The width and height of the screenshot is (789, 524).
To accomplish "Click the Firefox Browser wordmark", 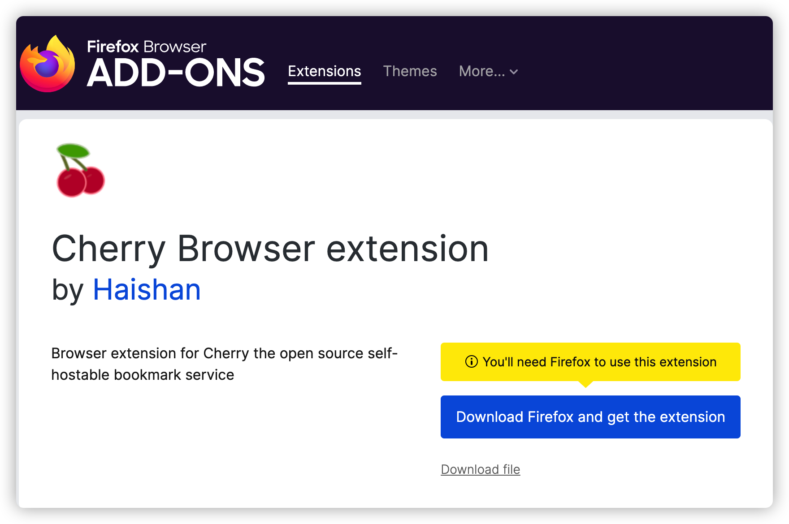I will point(147,46).
